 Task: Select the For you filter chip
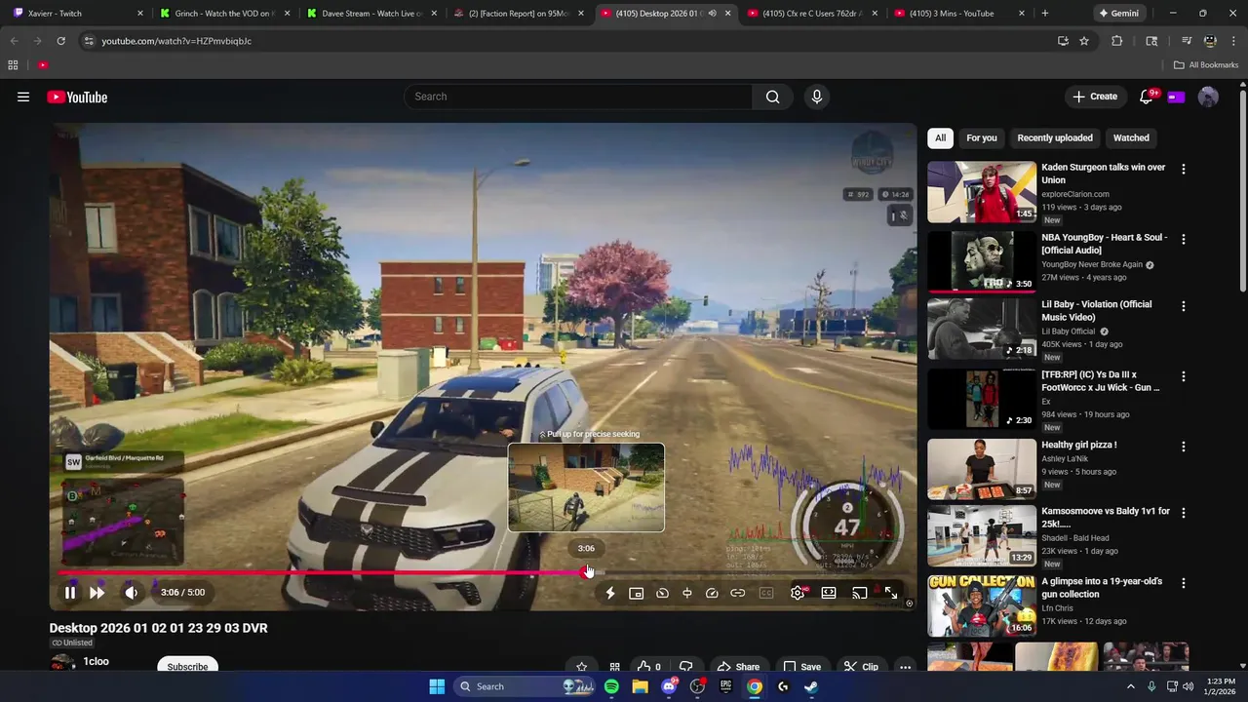coord(981,137)
